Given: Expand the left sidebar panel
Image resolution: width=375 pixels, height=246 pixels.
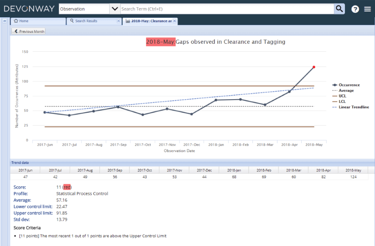Looking at the screenshot, I should pos(4,21).
